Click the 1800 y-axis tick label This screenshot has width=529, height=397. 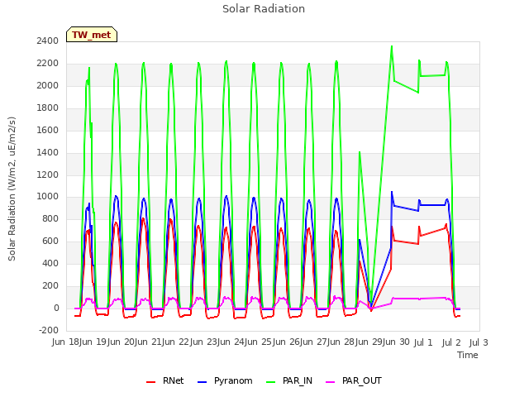pos(48,108)
